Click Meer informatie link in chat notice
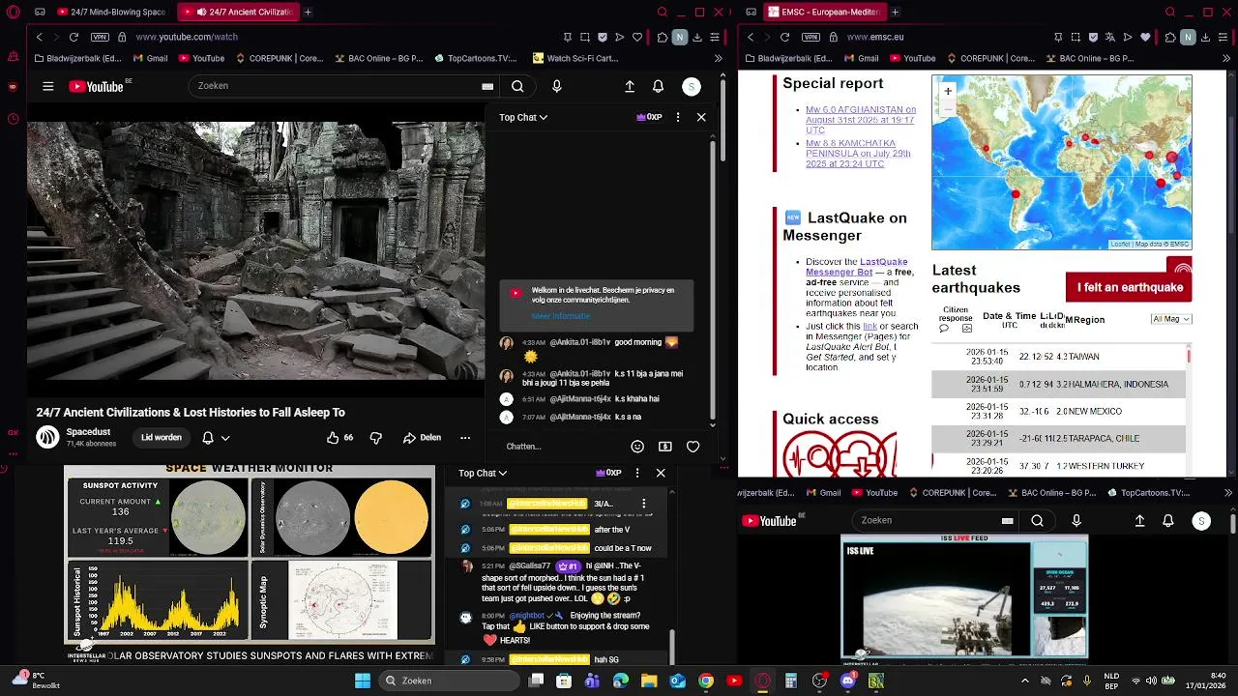Image resolution: width=1238 pixels, height=696 pixels. 560,316
